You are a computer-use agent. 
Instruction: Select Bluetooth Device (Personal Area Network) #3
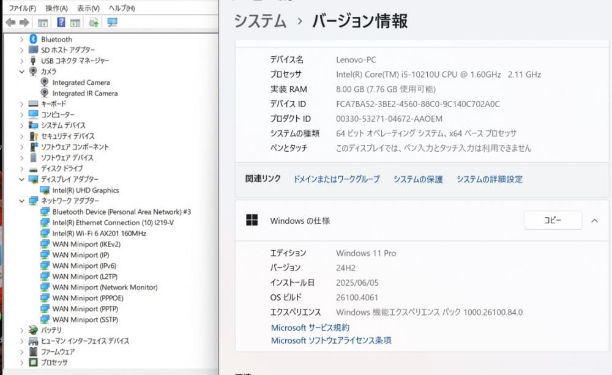click(x=121, y=212)
